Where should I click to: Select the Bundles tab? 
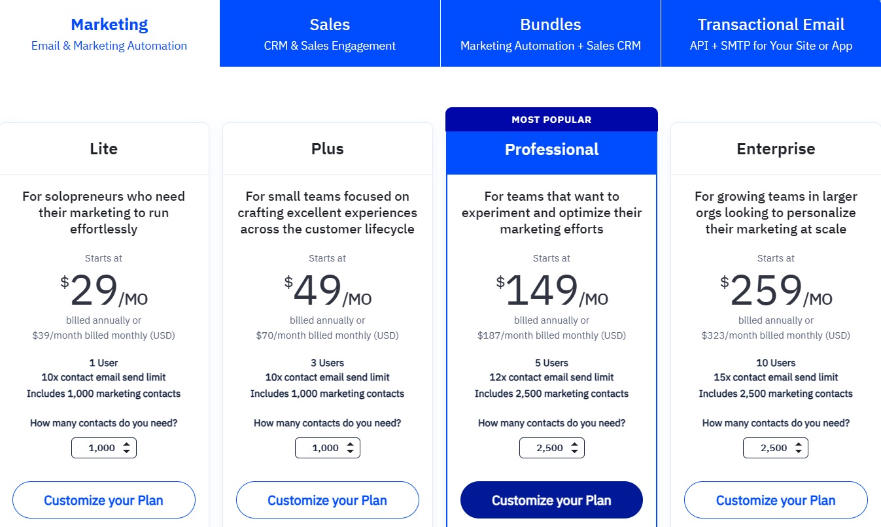(x=551, y=33)
